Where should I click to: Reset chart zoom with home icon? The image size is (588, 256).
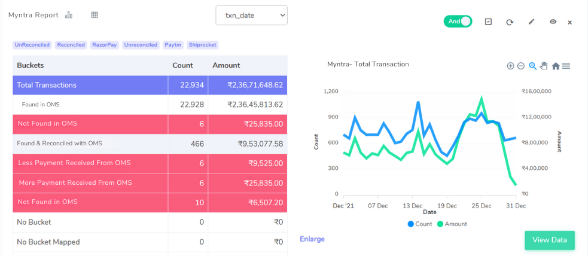click(556, 66)
